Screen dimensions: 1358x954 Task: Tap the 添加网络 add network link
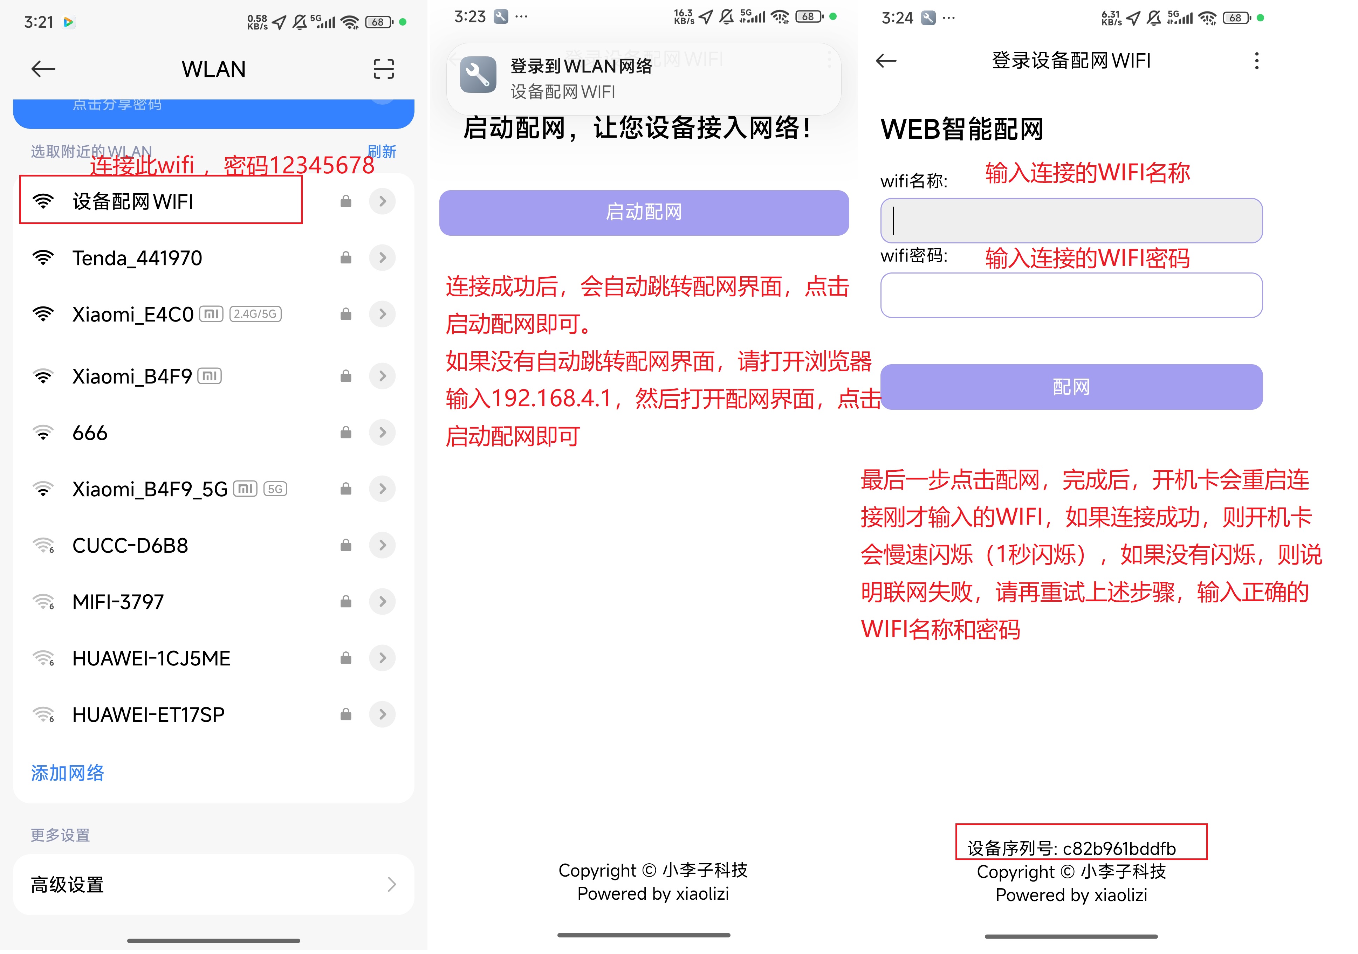(67, 773)
